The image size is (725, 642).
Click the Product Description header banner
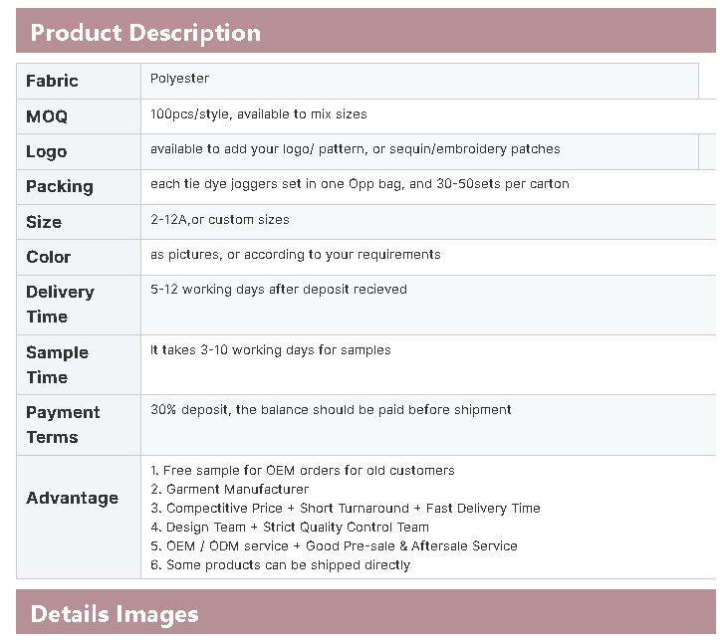[145, 32]
